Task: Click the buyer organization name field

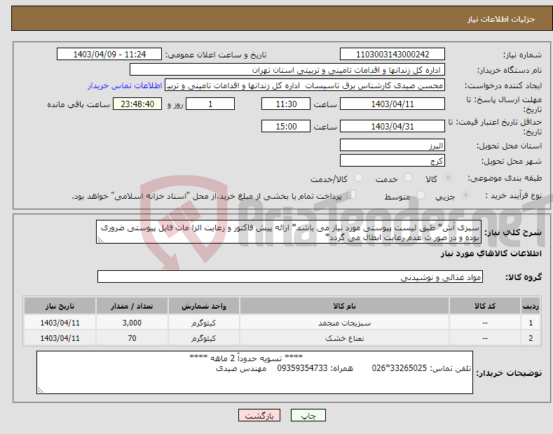Action: 287,70
